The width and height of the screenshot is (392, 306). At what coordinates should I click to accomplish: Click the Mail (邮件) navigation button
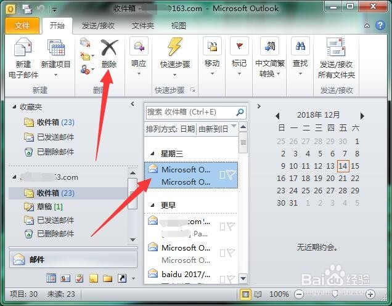(x=73, y=259)
